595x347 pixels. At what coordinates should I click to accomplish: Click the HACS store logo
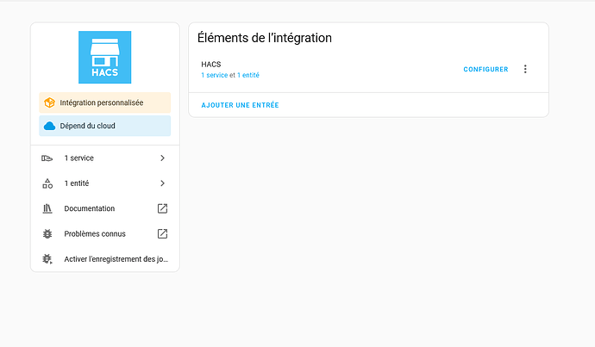(104, 57)
